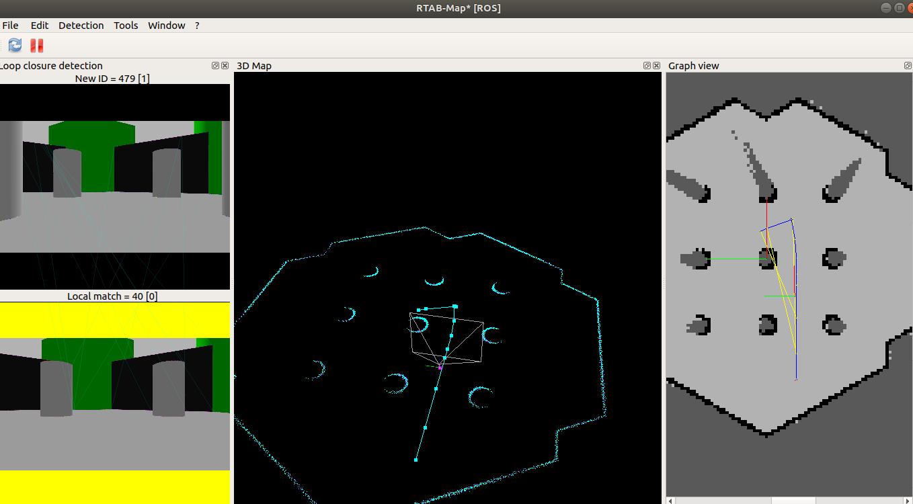
Task: Open the ? help menu
Action: coord(197,26)
